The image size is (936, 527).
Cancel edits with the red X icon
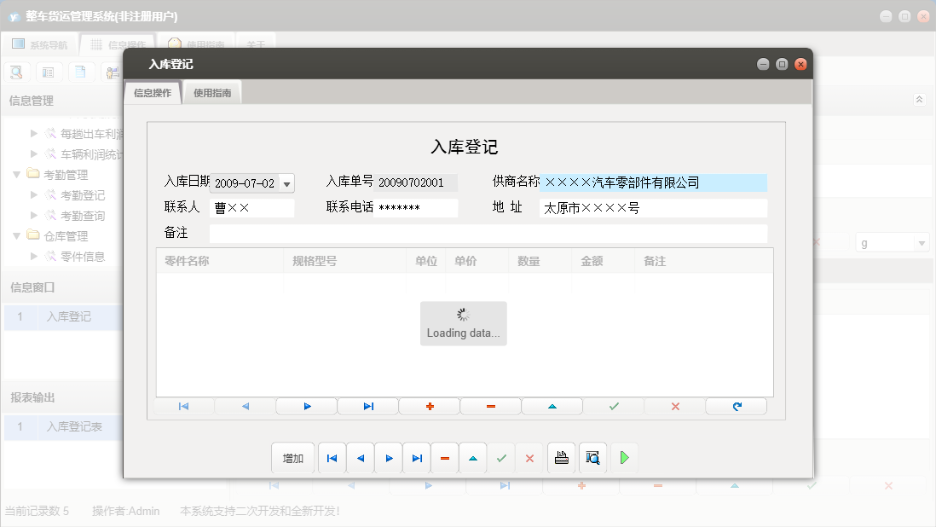point(674,406)
